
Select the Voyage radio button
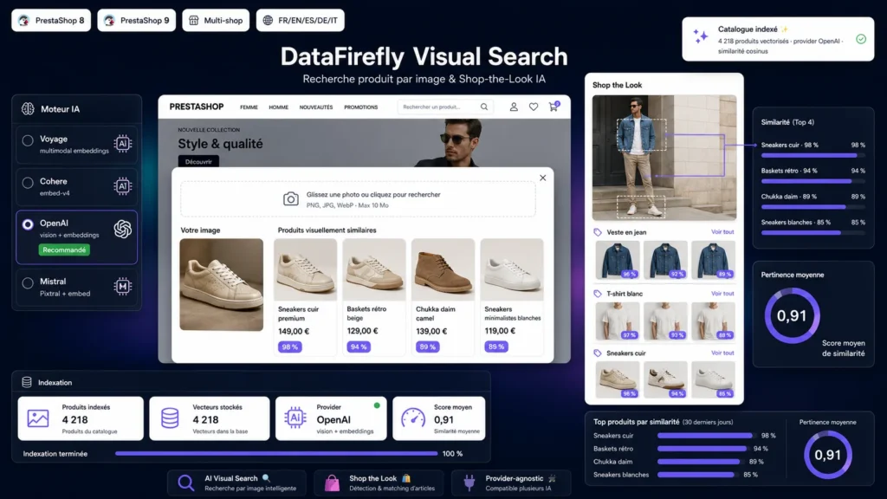(x=27, y=140)
